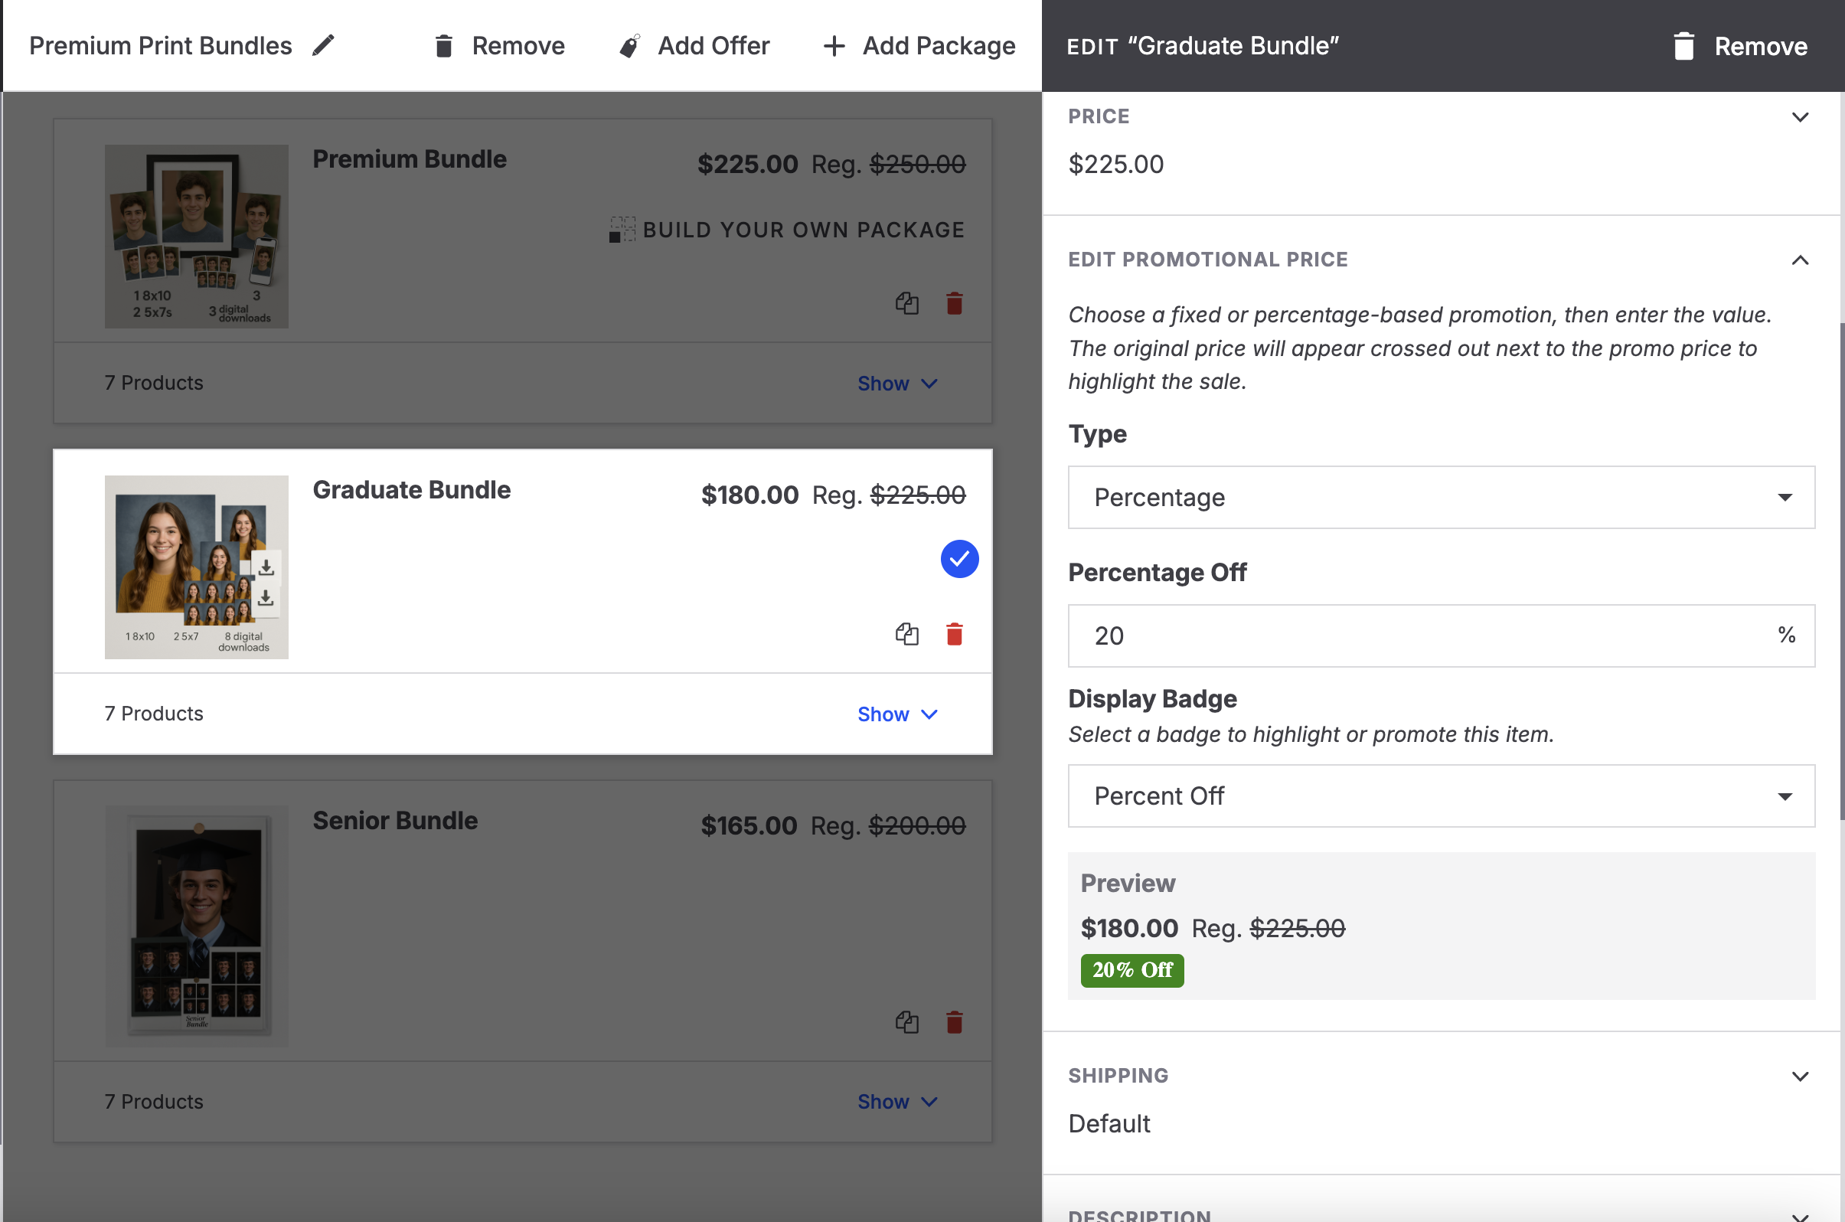
Task: Collapse the Edit Promotional Price section
Action: point(1799,260)
